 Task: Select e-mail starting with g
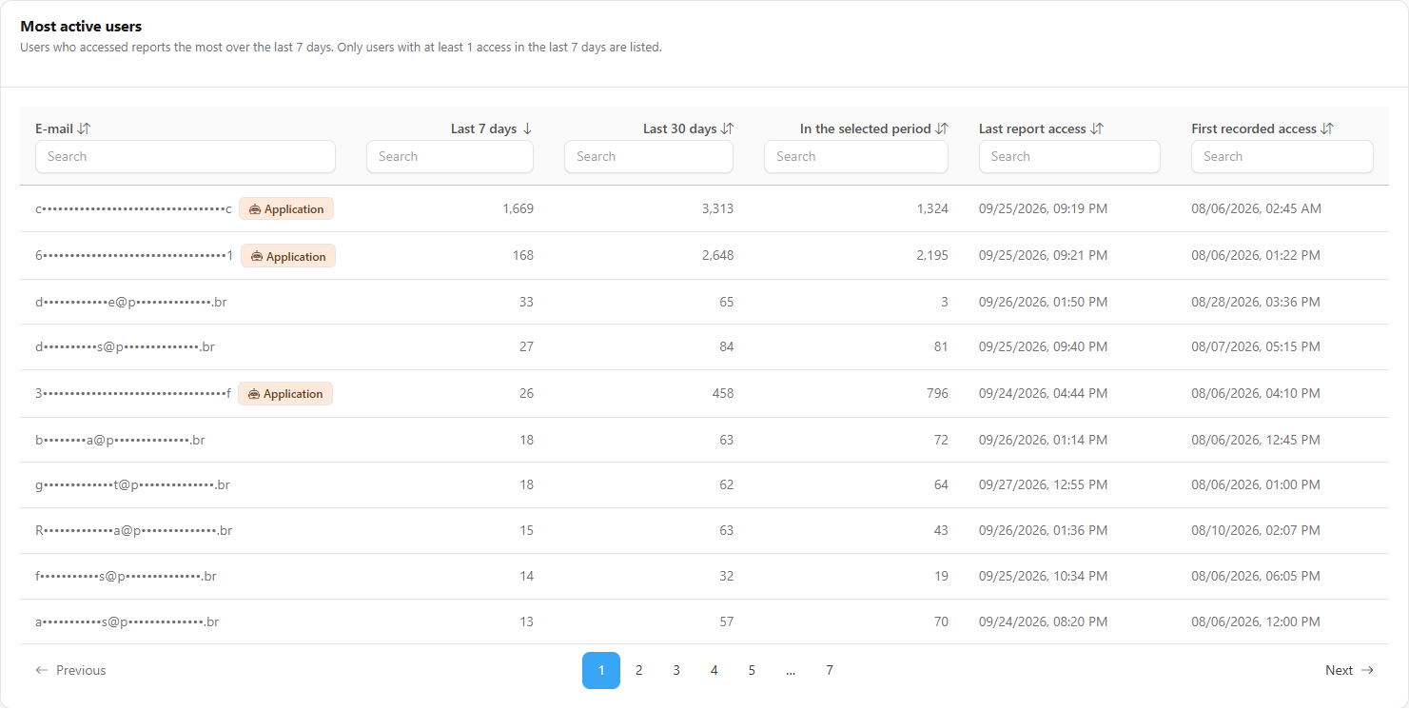(132, 484)
